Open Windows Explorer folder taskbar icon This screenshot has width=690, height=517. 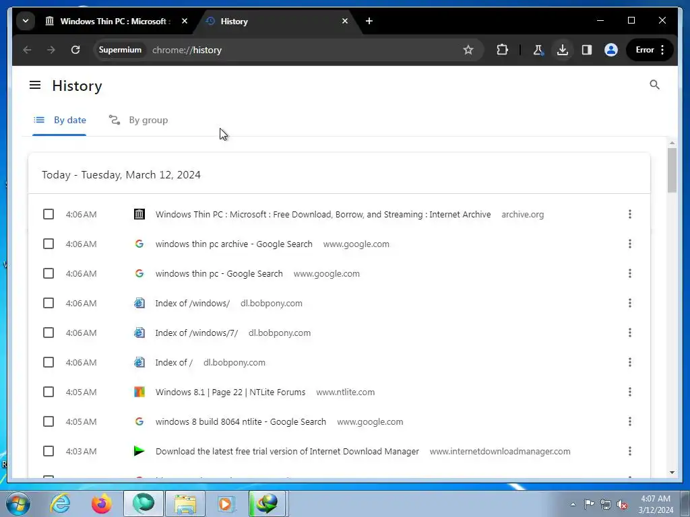[x=185, y=504]
